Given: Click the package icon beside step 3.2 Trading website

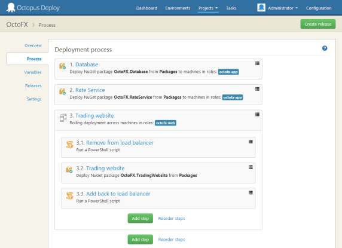Looking at the screenshot, I should [x=69, y=170].
